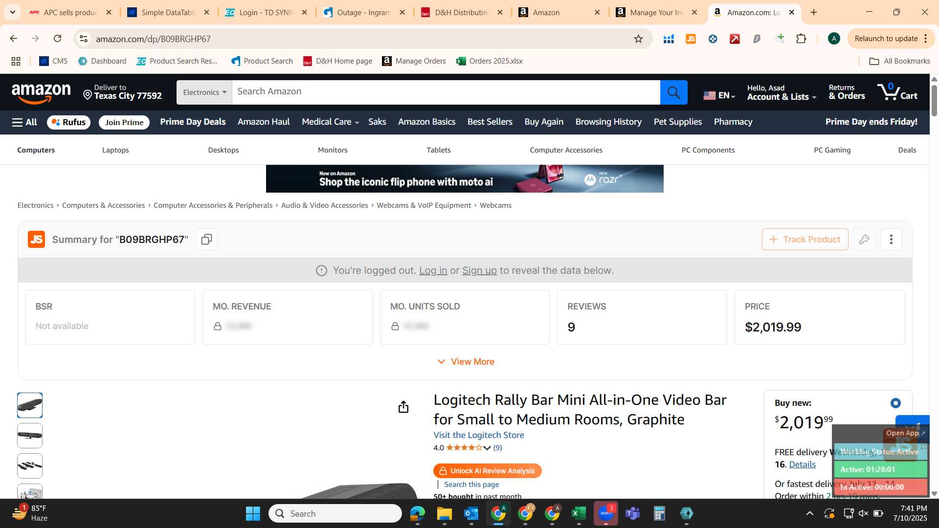Open Laptops in the Computers subnav
Viewport: 939px width, 528px height.
pos(115,150)
